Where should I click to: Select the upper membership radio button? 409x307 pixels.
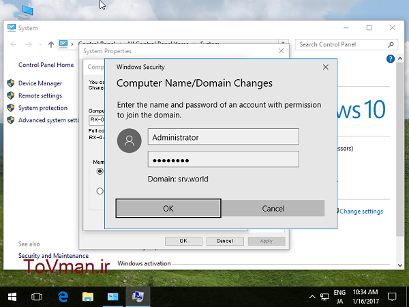coord(100,171)
